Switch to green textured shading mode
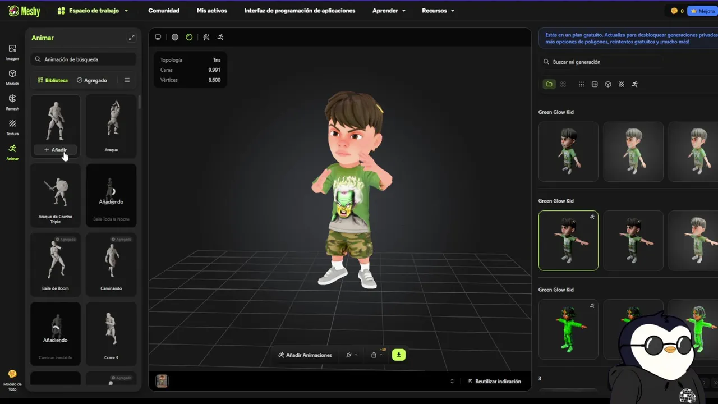The height and width of the screenshot is (404, 718). point(189,37)
